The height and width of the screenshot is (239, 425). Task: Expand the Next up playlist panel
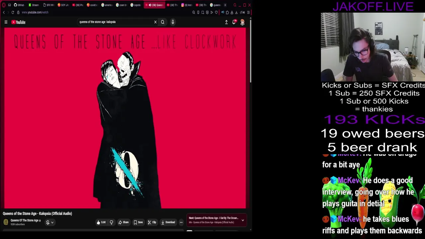point(243,220)
